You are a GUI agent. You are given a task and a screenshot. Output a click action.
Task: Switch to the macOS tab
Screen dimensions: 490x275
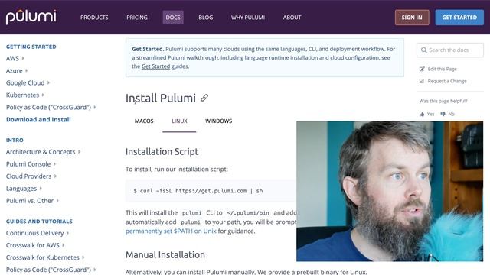(144, 121)
